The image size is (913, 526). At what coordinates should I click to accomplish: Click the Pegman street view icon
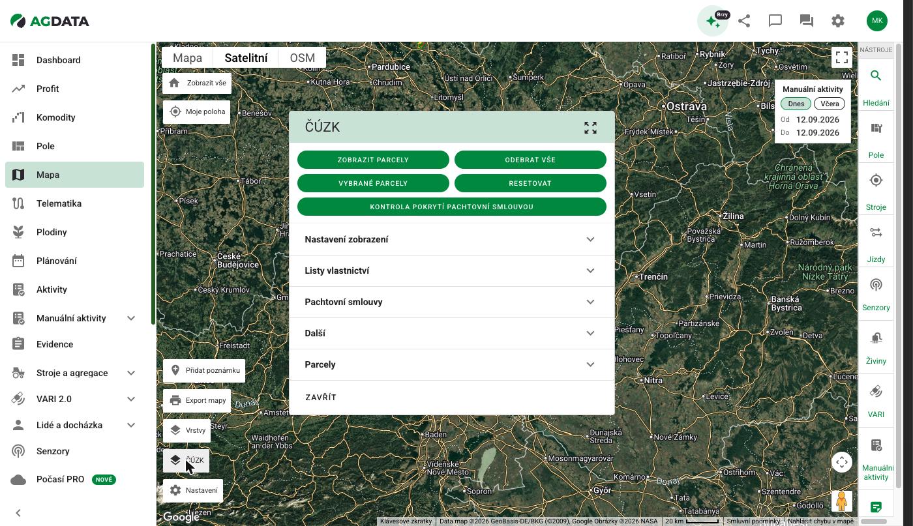tap(842, 501)
